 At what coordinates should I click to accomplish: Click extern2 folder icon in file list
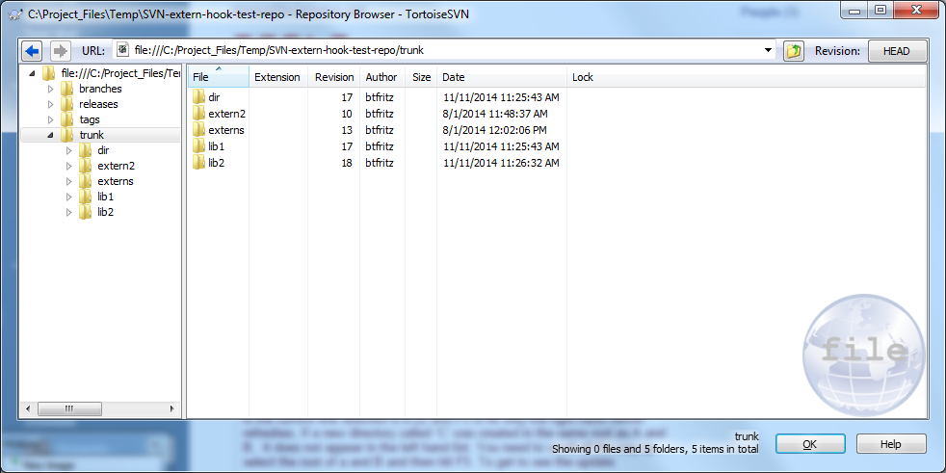(x=199, y=113)
